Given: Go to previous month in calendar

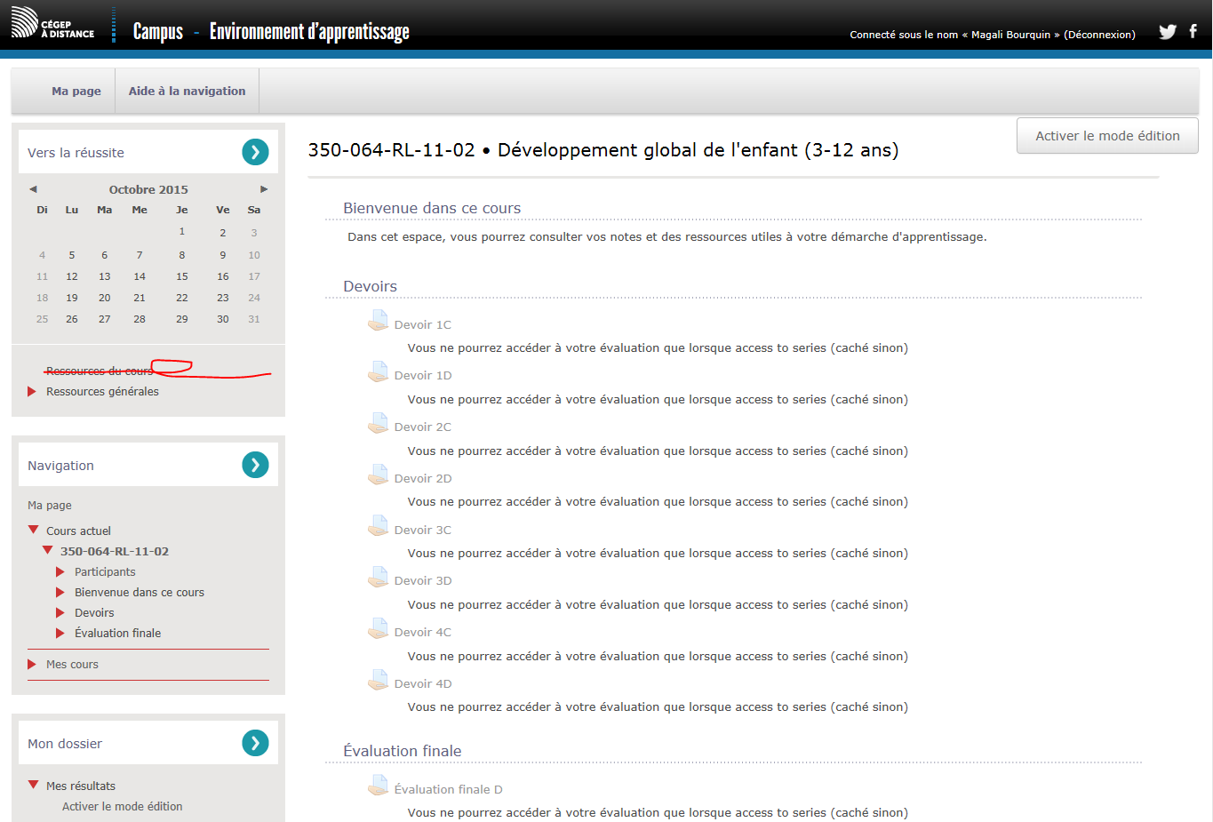Looking at the screenshot, I should pyautogui.click(x=33, y=189).
